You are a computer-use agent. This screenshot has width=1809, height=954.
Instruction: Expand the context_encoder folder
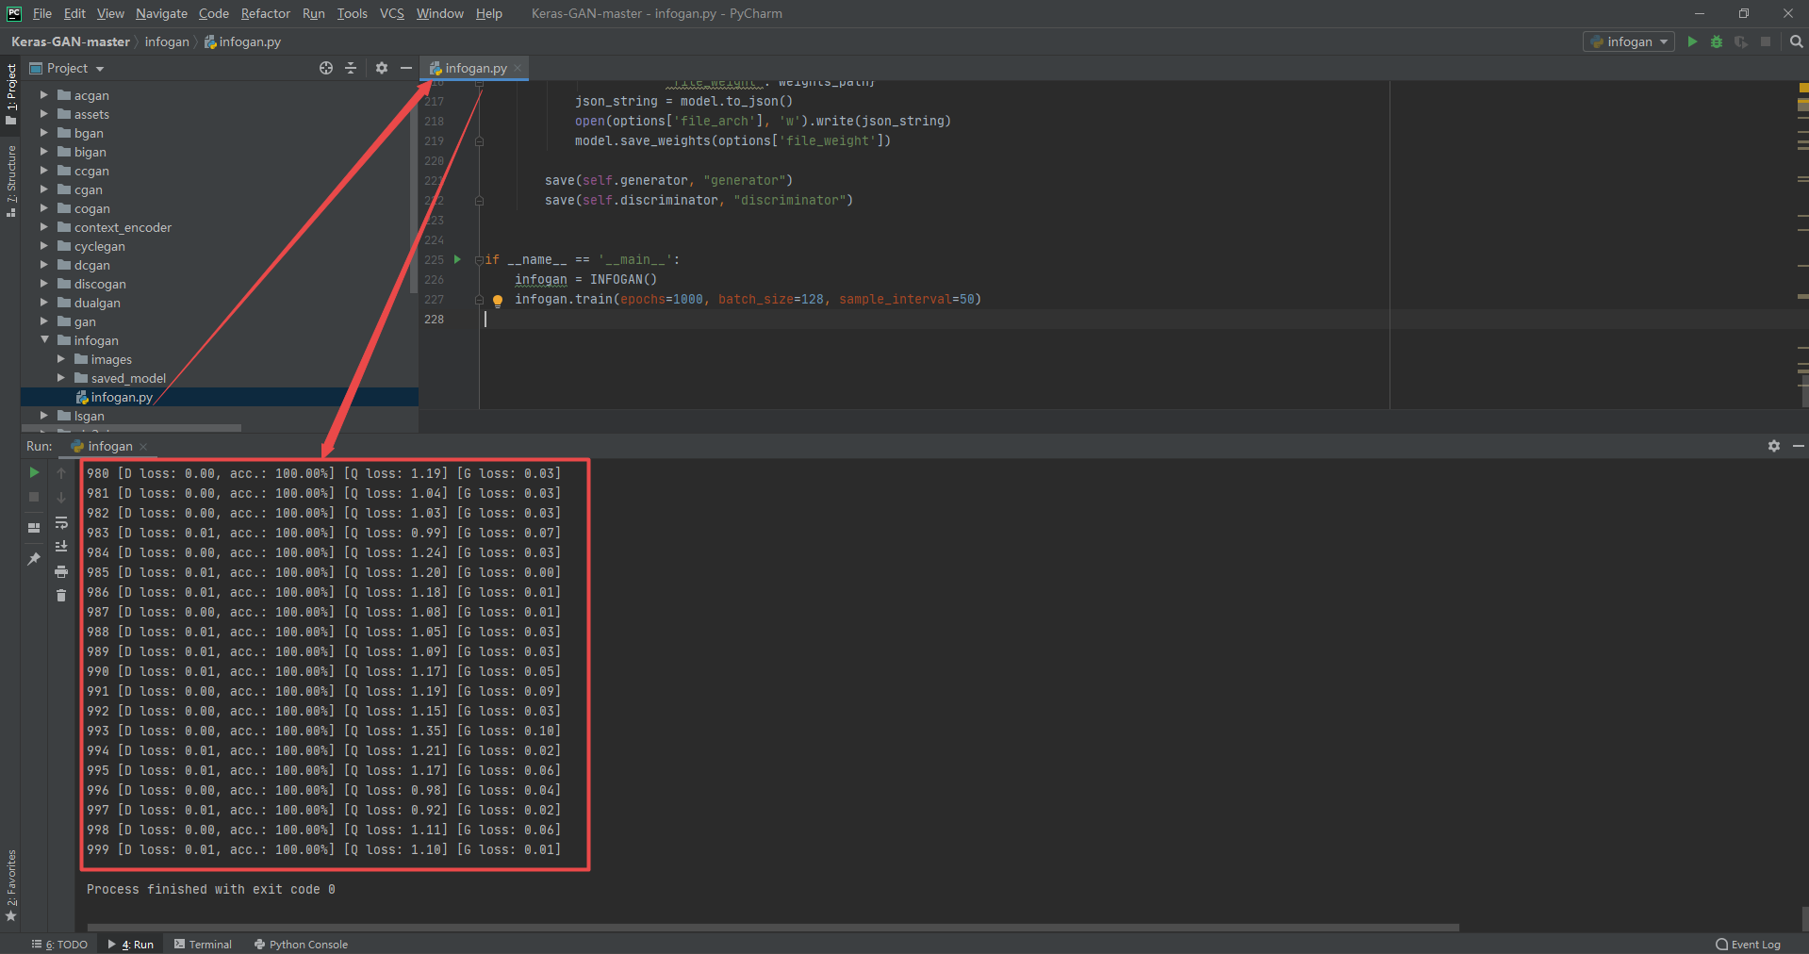[x=43, y=227]
